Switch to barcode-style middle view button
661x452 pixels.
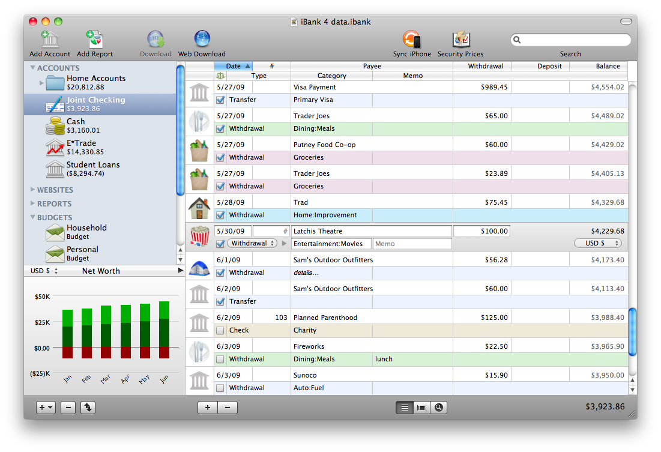[422, 408]
